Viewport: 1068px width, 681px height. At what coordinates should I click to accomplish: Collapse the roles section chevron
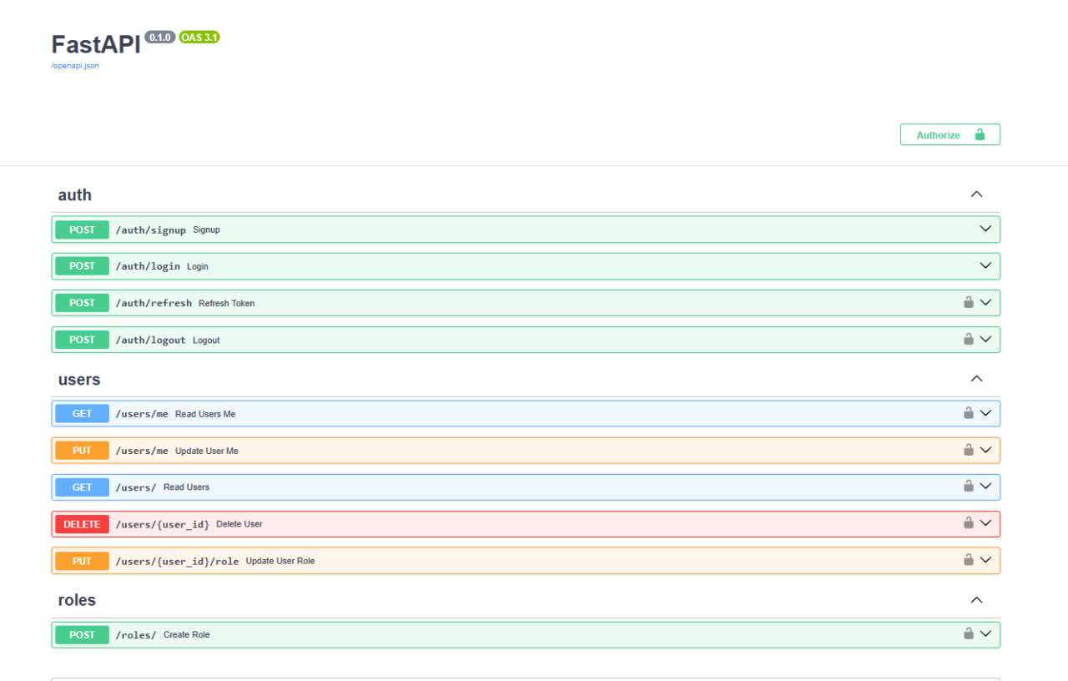pos(976,600)
